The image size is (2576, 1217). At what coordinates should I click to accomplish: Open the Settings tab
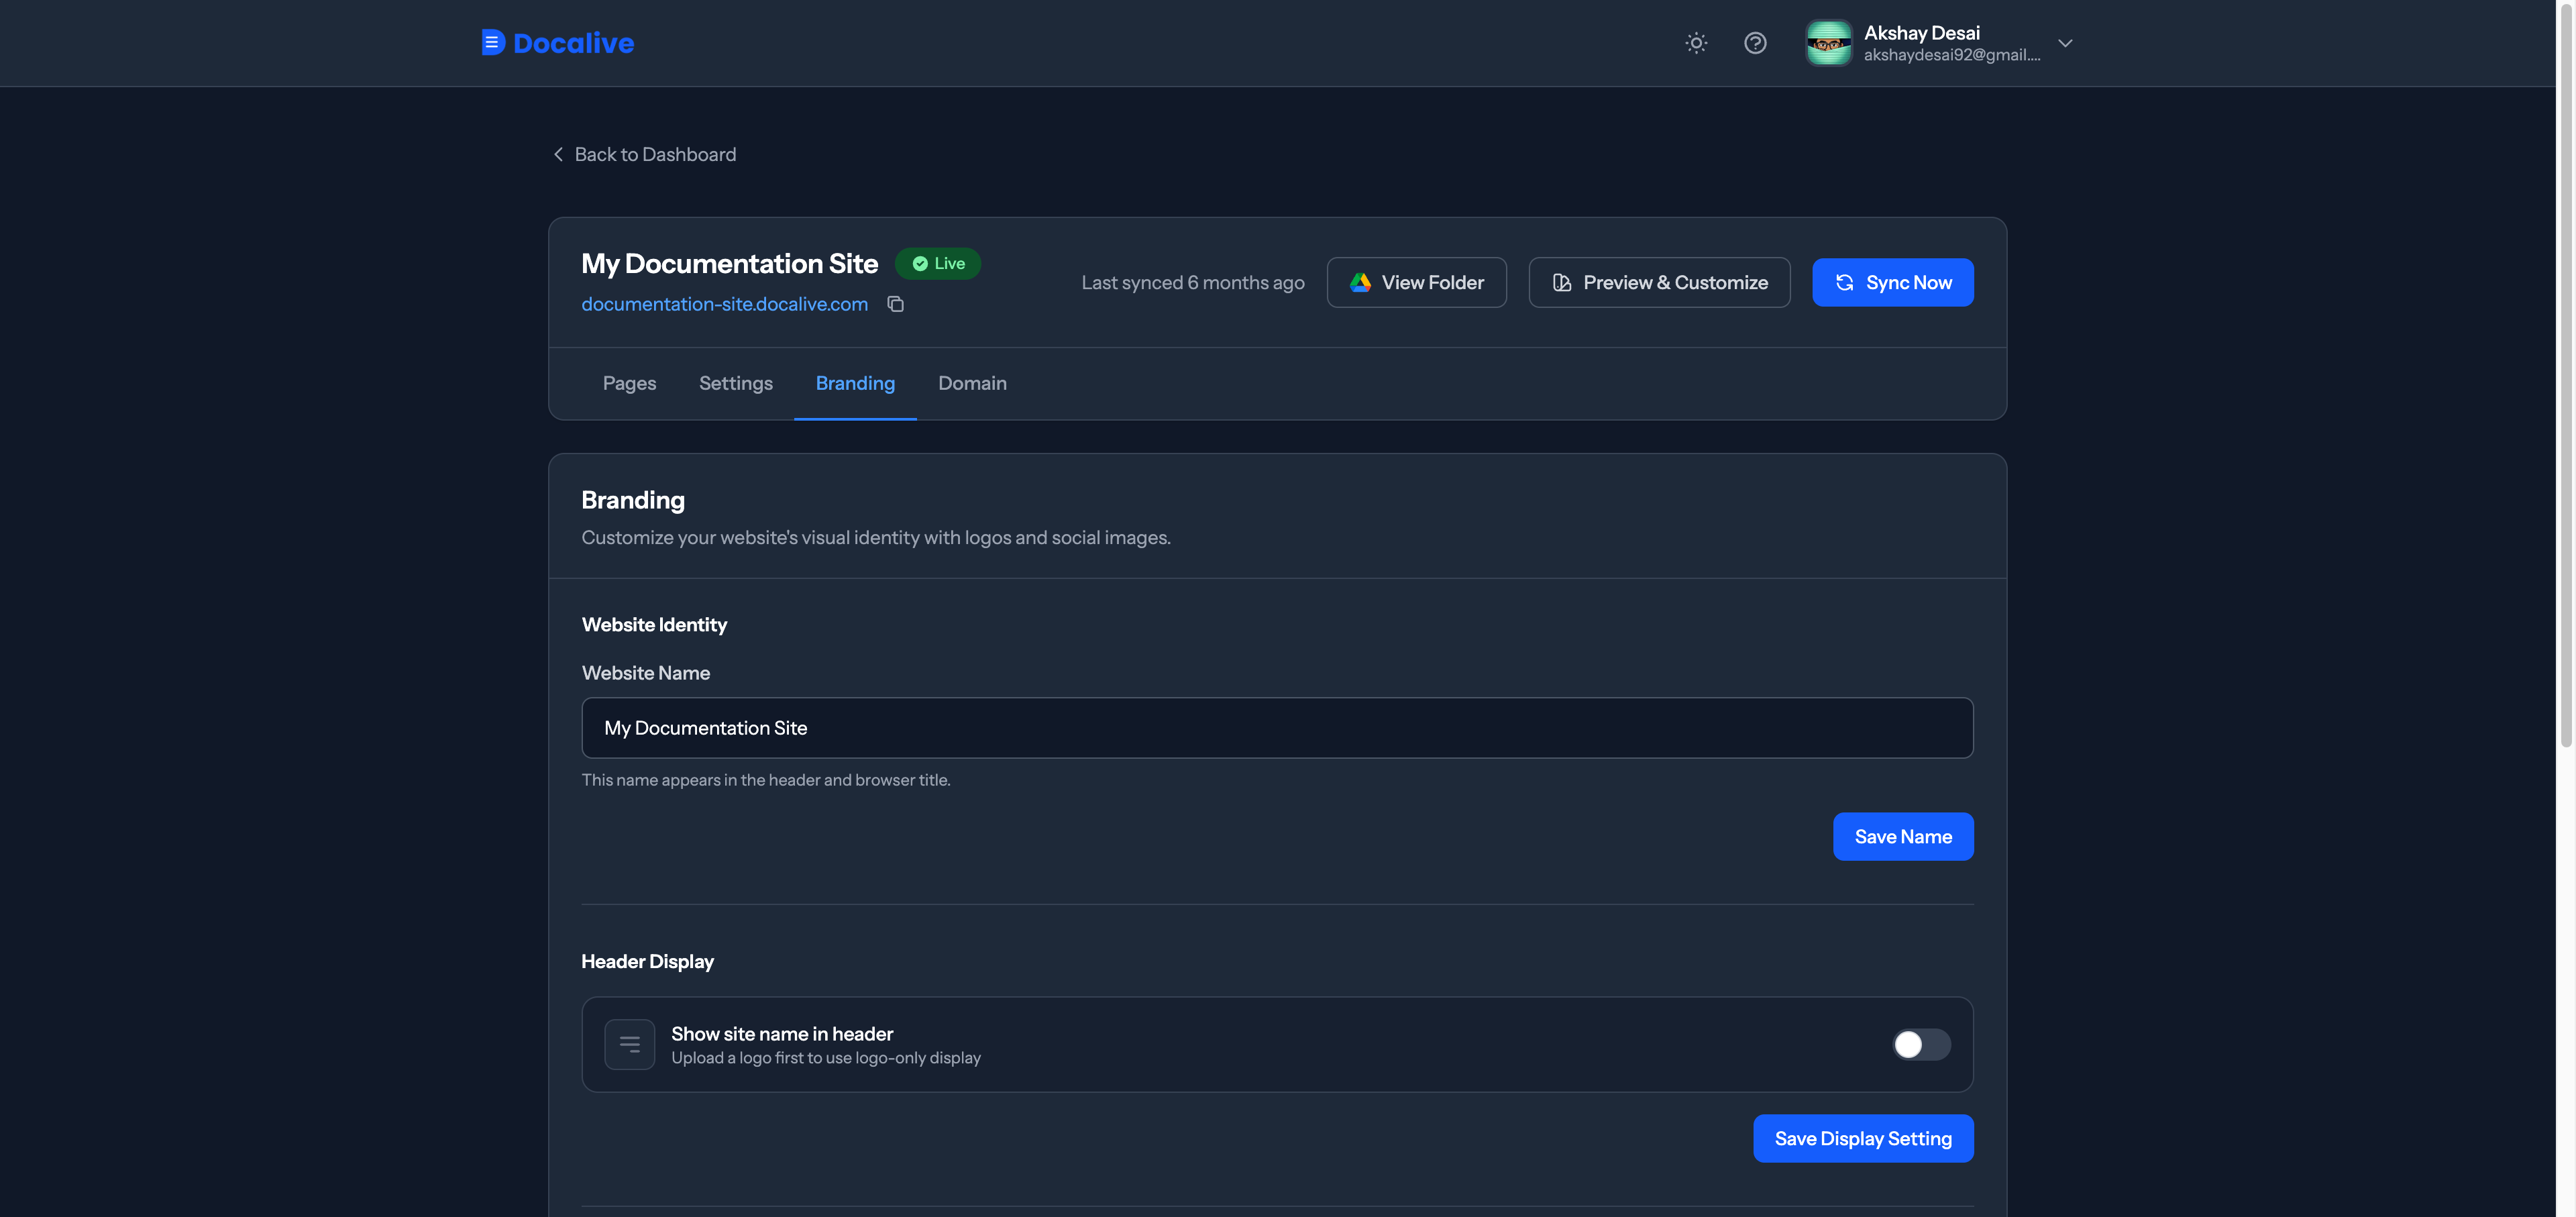pos(735,383)
